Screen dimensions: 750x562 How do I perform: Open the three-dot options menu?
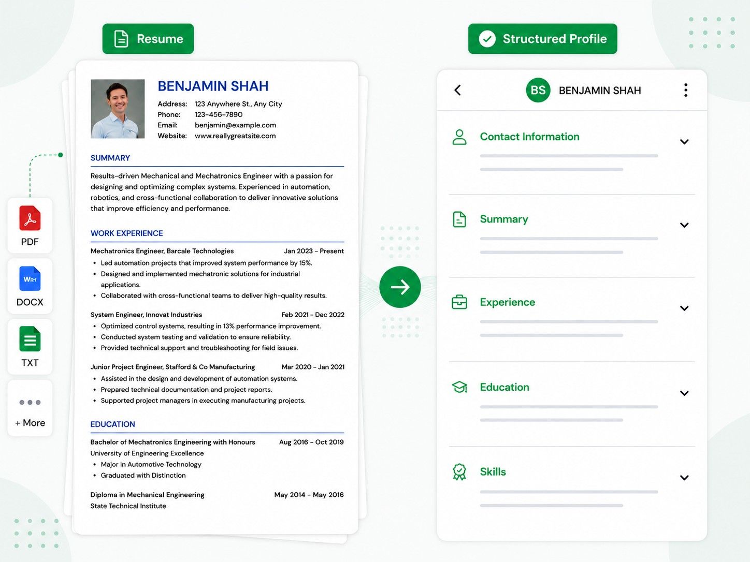click(686, 90)
